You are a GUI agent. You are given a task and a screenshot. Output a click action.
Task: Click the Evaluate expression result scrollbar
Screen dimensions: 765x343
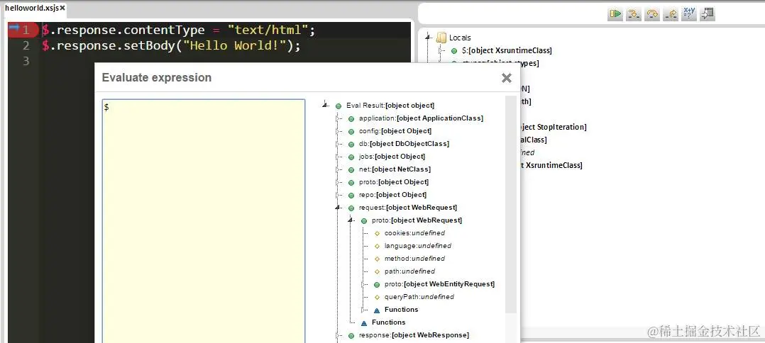click(x=510, y=205)
